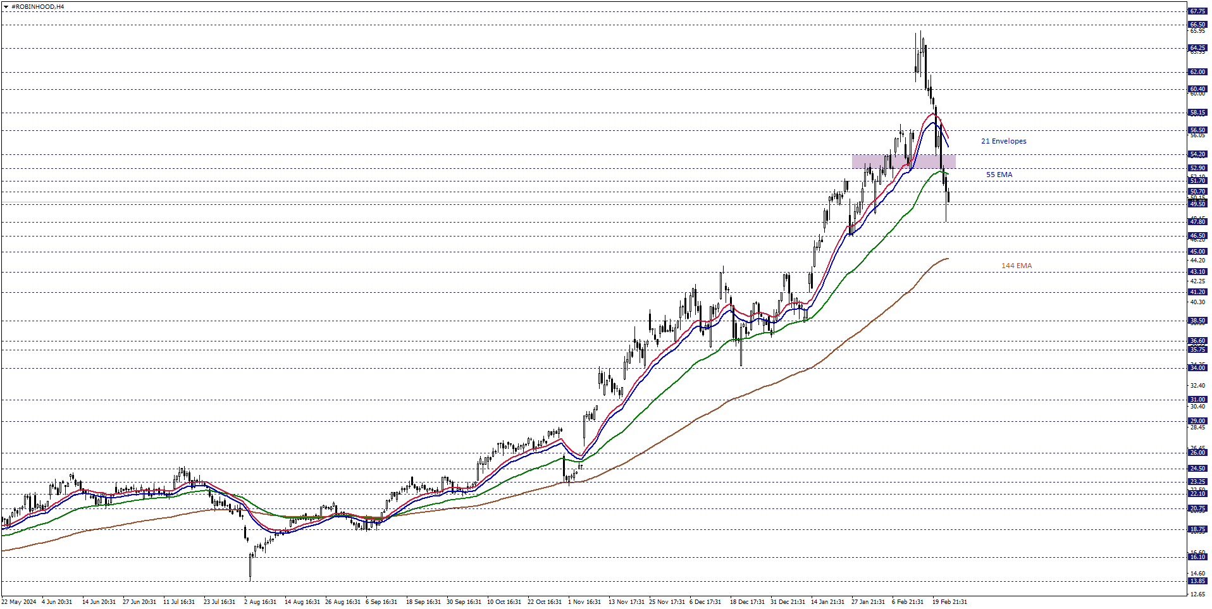The image size is (1212, 609).
Task: Click the 45.00 price level label
Action: [x=1197, y=252]
